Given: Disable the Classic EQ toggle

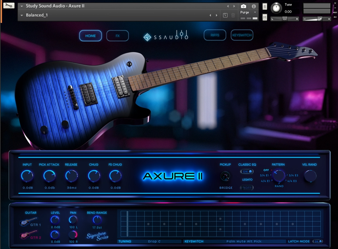Looking at the screenshot, I should tap(247, 171).
